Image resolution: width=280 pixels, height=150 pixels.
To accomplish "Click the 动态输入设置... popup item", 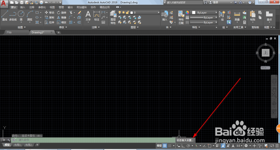I will pos(185,140).
